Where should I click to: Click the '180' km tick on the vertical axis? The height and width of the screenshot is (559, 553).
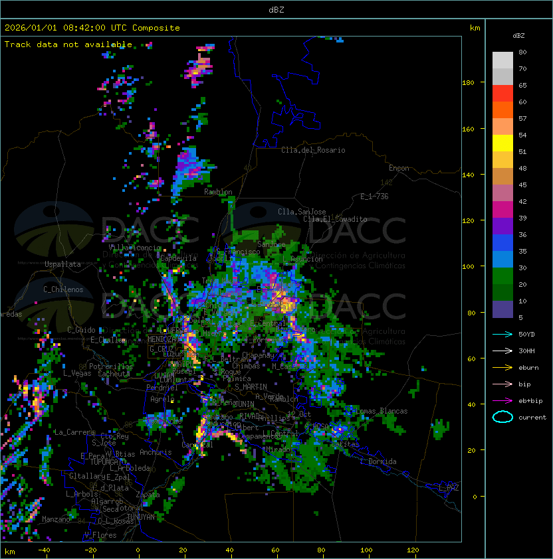468,82
